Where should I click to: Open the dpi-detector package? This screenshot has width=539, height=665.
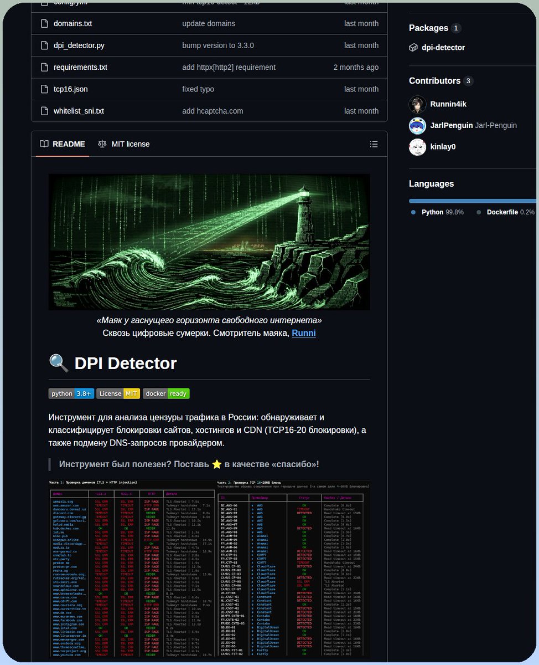tap(443, 48)
